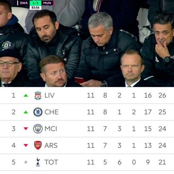Screen dimensions: 174x174
Task: Open the LIV team name link
Action: (50, 95)
